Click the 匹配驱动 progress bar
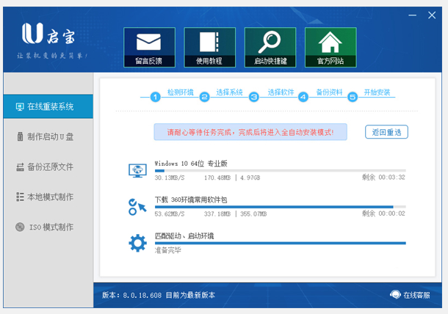Viewport: 448px width, 314px height. pyautogui.click(x=280, y=244)
